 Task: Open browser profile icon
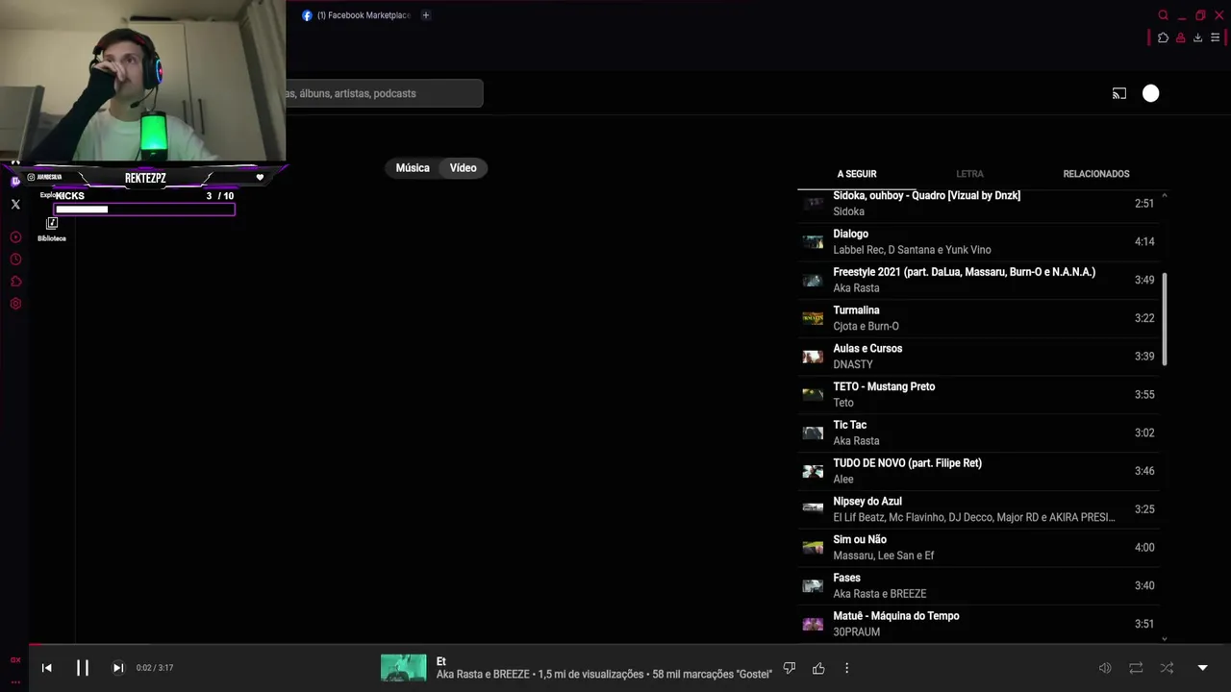[1180, 37]
